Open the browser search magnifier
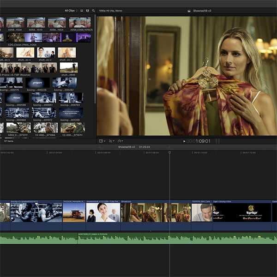Image resolution: width=277 pixels, height=277 pixels. pyautogui.click(x=93, y=11)
